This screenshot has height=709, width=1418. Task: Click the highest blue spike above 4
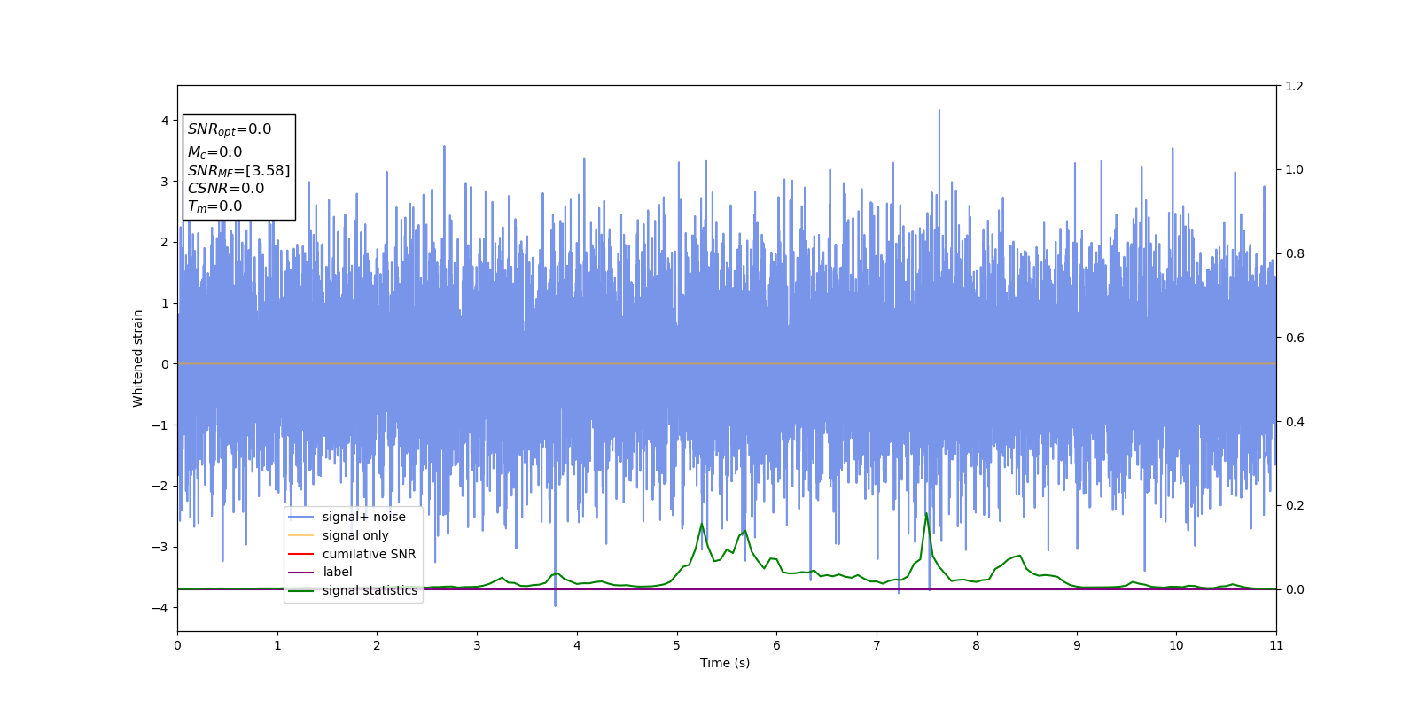939,112
